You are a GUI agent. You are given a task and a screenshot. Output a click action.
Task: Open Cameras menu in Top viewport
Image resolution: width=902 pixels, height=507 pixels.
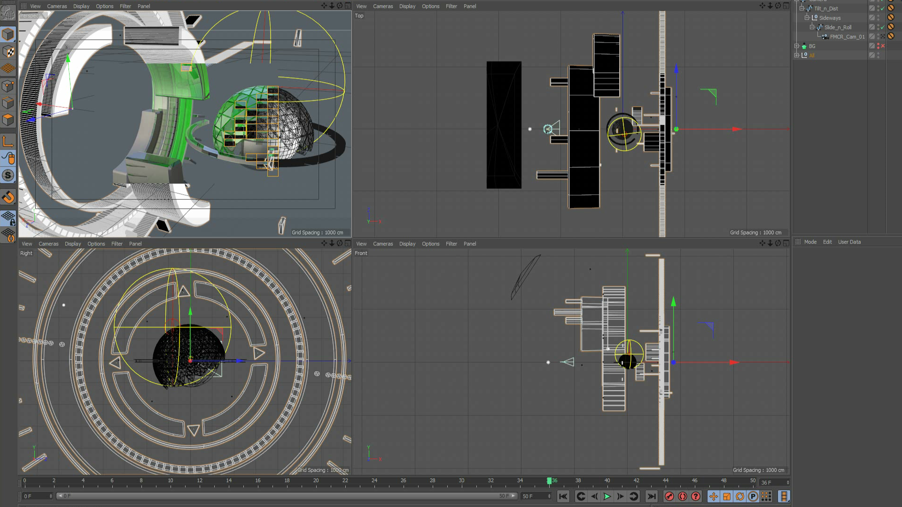point(382,6)
